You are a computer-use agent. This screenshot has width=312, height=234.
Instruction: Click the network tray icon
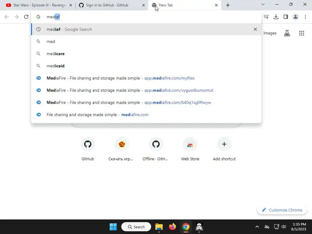point(276,227)
